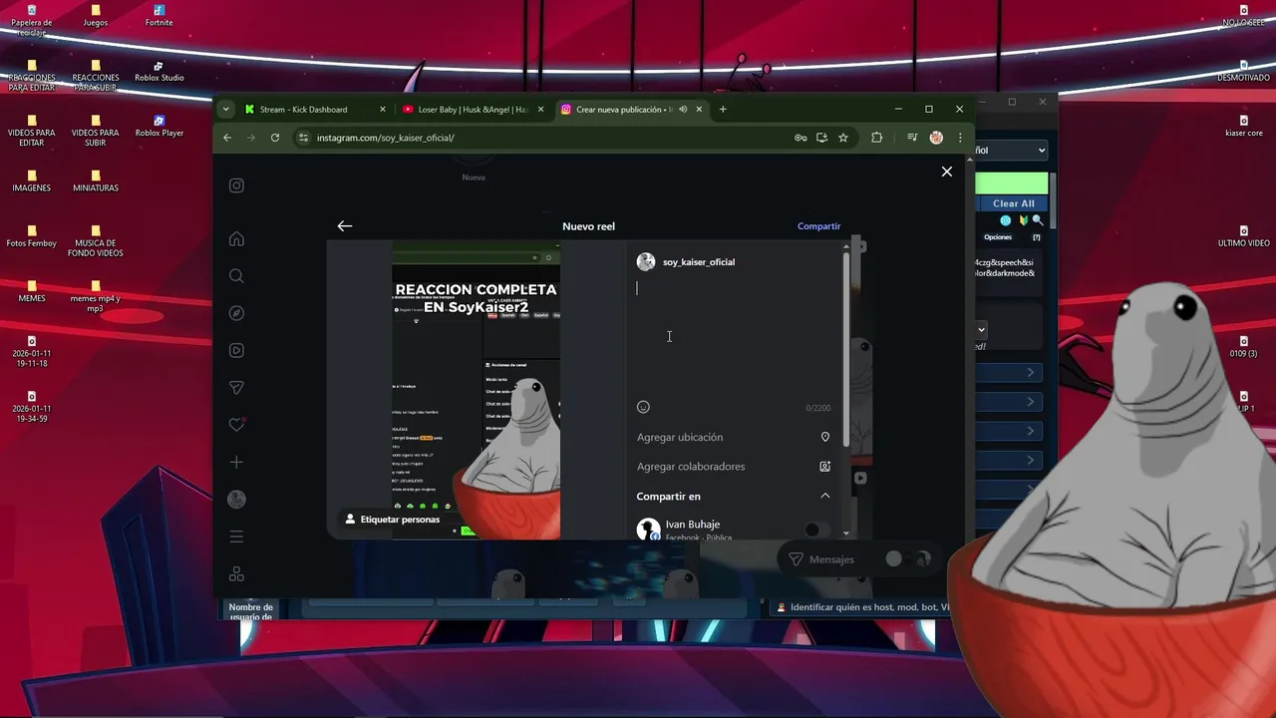1276x718 pixels.
Task: Click the dialog scrollbar down arrow
Action: (x=846, y=534)
